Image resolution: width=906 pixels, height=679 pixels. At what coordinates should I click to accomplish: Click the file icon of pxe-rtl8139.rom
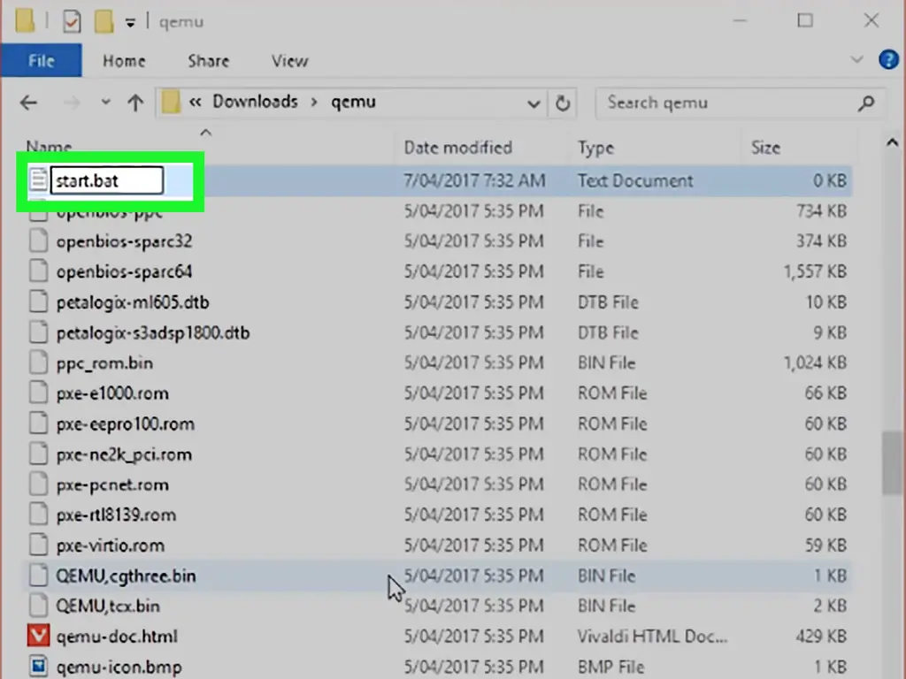tap(38, 515)
